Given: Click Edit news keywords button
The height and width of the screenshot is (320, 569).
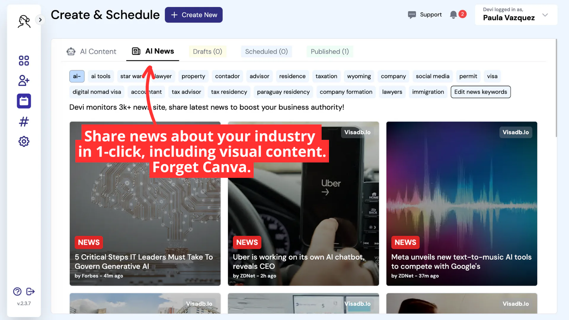Looking at the screenshot, I should [480, 92].
